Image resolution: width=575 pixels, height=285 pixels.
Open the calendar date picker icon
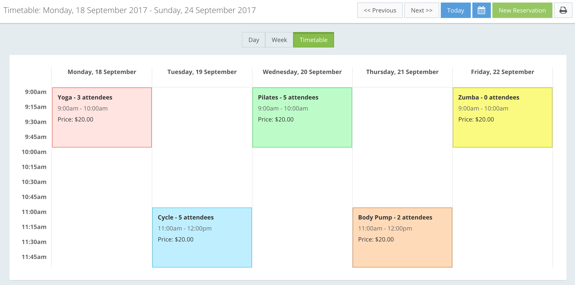[x=482, y=10]
